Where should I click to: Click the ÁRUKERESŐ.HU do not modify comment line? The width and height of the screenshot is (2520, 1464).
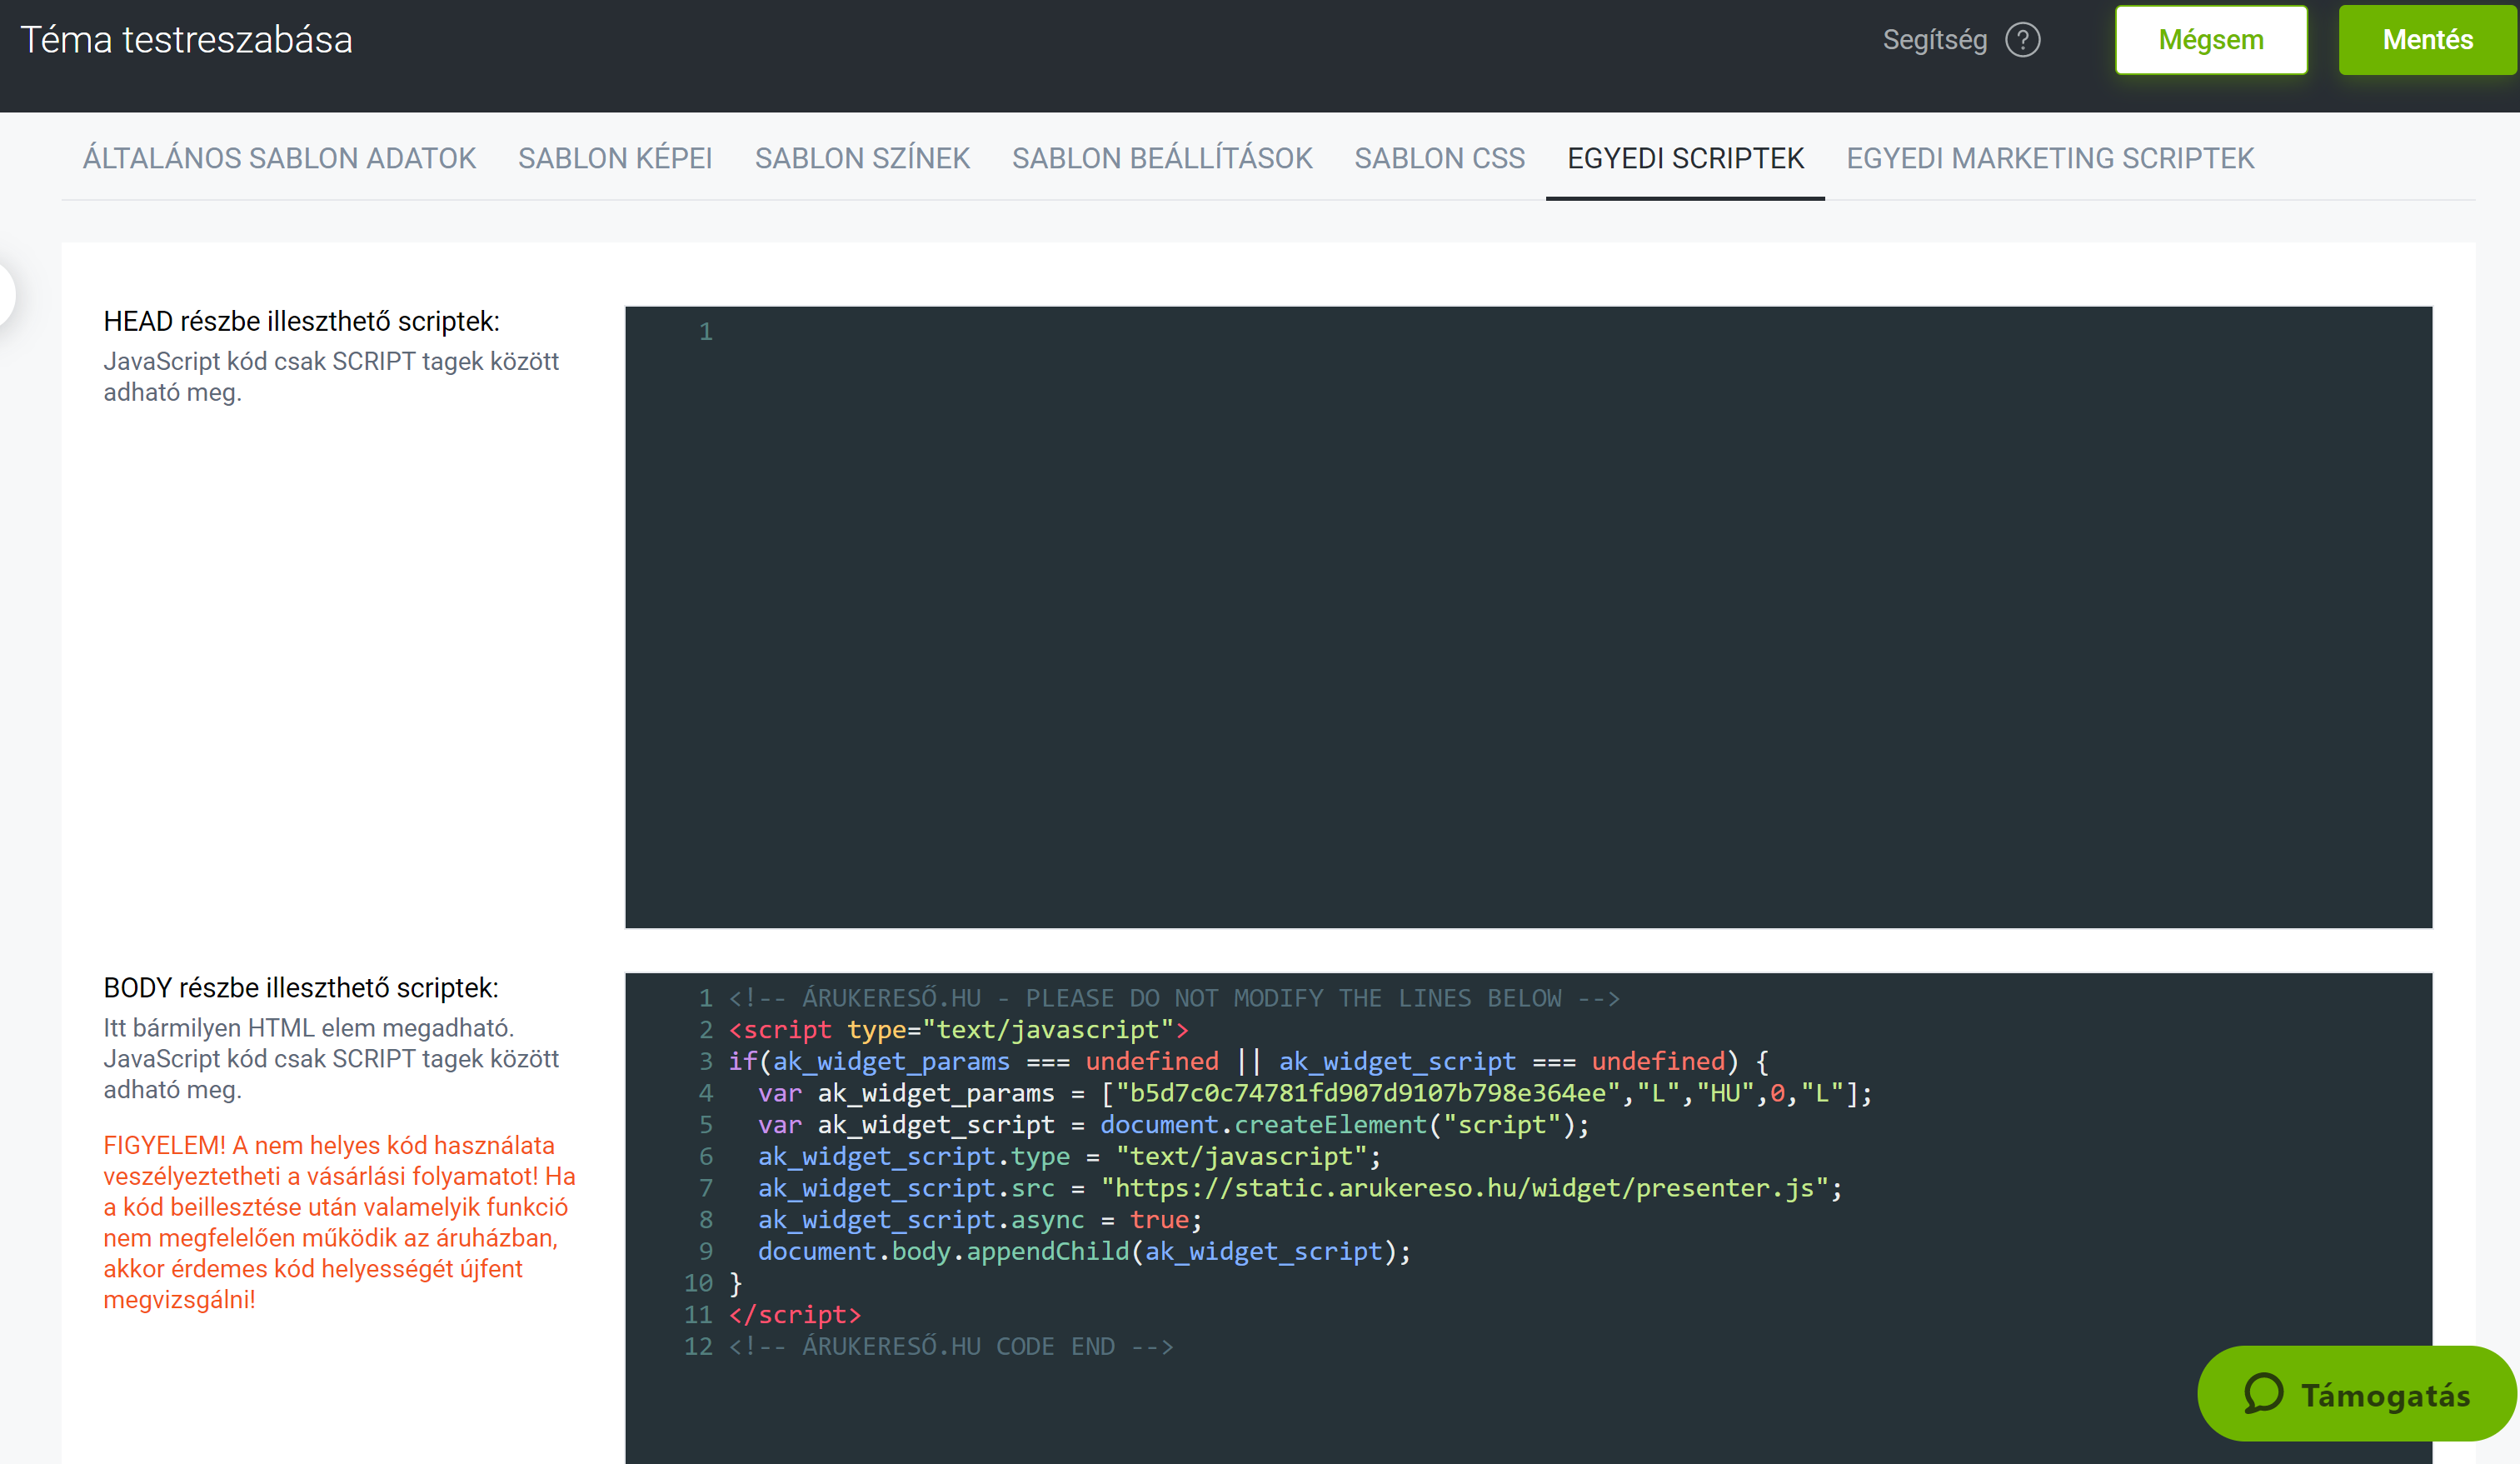point(1174,998)
